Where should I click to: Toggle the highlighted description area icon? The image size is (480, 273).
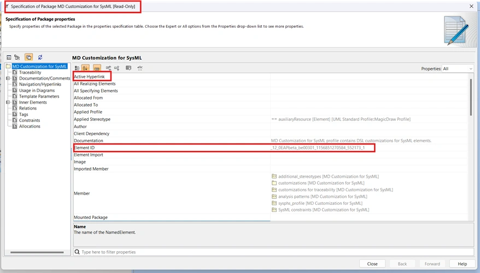[x=97, y=68]
